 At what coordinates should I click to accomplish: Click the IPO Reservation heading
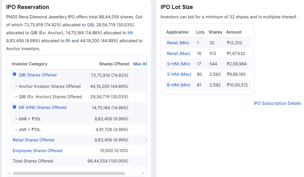tap(28, 7)
